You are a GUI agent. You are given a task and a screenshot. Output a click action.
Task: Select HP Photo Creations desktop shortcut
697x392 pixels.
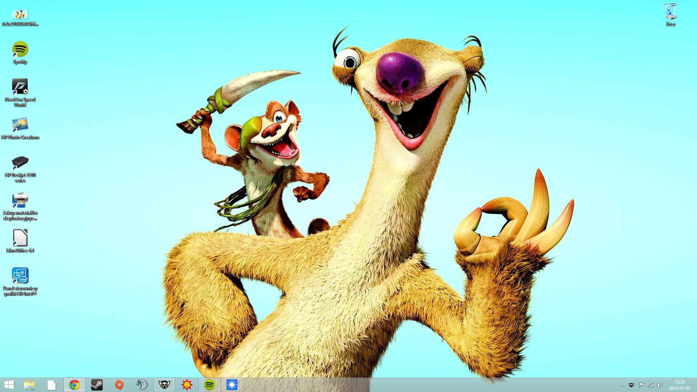(x=20, y=128)
